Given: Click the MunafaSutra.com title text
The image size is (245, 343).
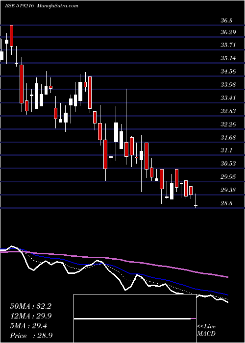Looking at the screenshot, I should coord(58,6).
